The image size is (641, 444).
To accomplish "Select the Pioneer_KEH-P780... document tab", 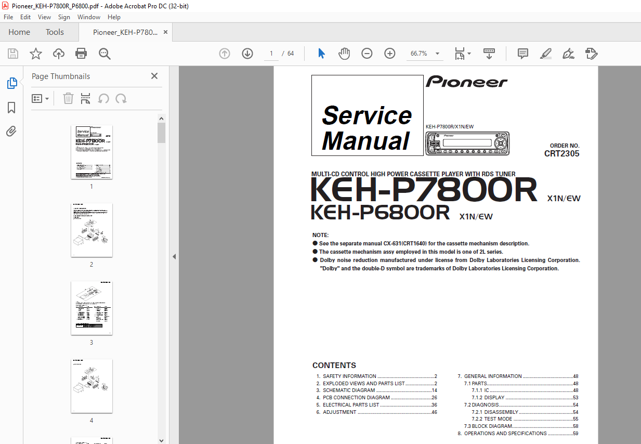I will point(125,32).
